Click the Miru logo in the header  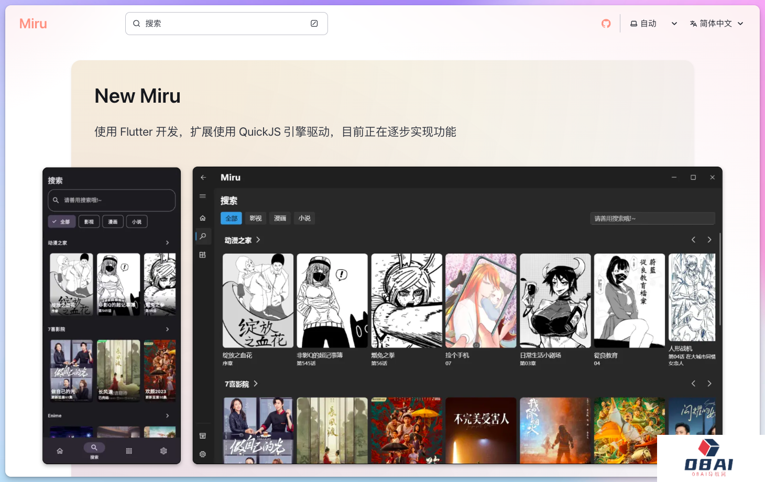pyautogui.click(x=33, y=24)
